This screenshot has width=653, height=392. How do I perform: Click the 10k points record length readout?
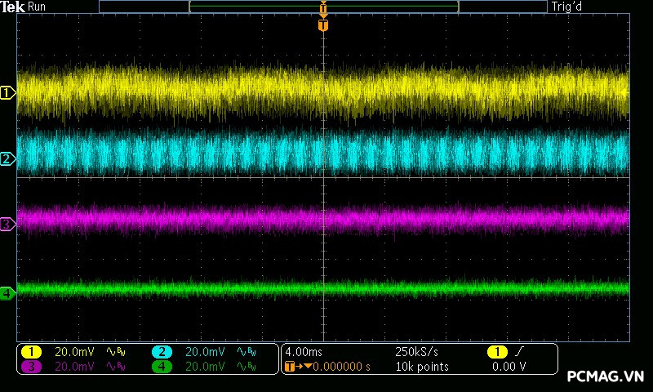point(421,367)
